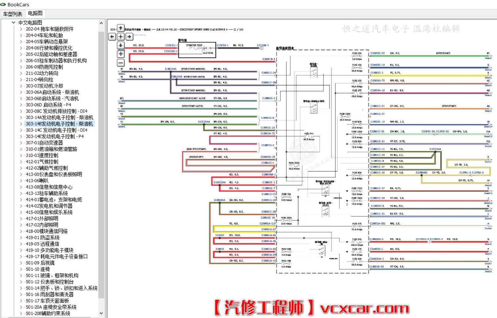497x318 pixels.
Task: Click the tree panel scroll-up arrow
Action: (x=101, y=23)
